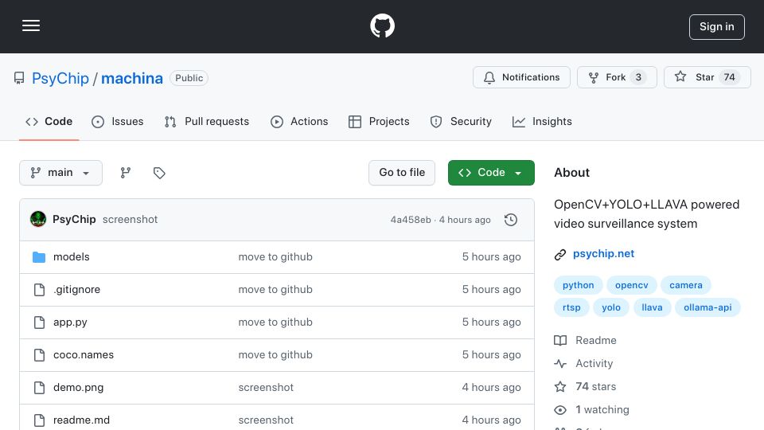This screenshot has width=764, height=430.
Task: Switch to the Issues tab
Action: [118, 121]
